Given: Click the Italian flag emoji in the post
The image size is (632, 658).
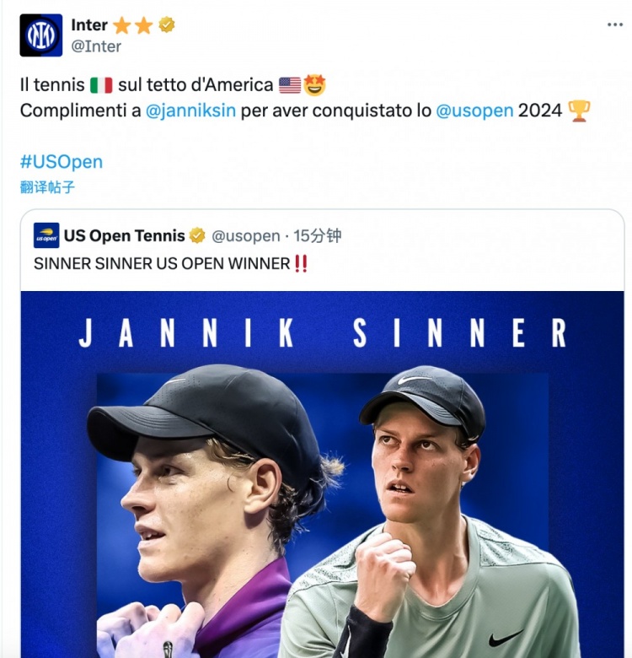Looking at the screenshot, I should tap(101, 85).
